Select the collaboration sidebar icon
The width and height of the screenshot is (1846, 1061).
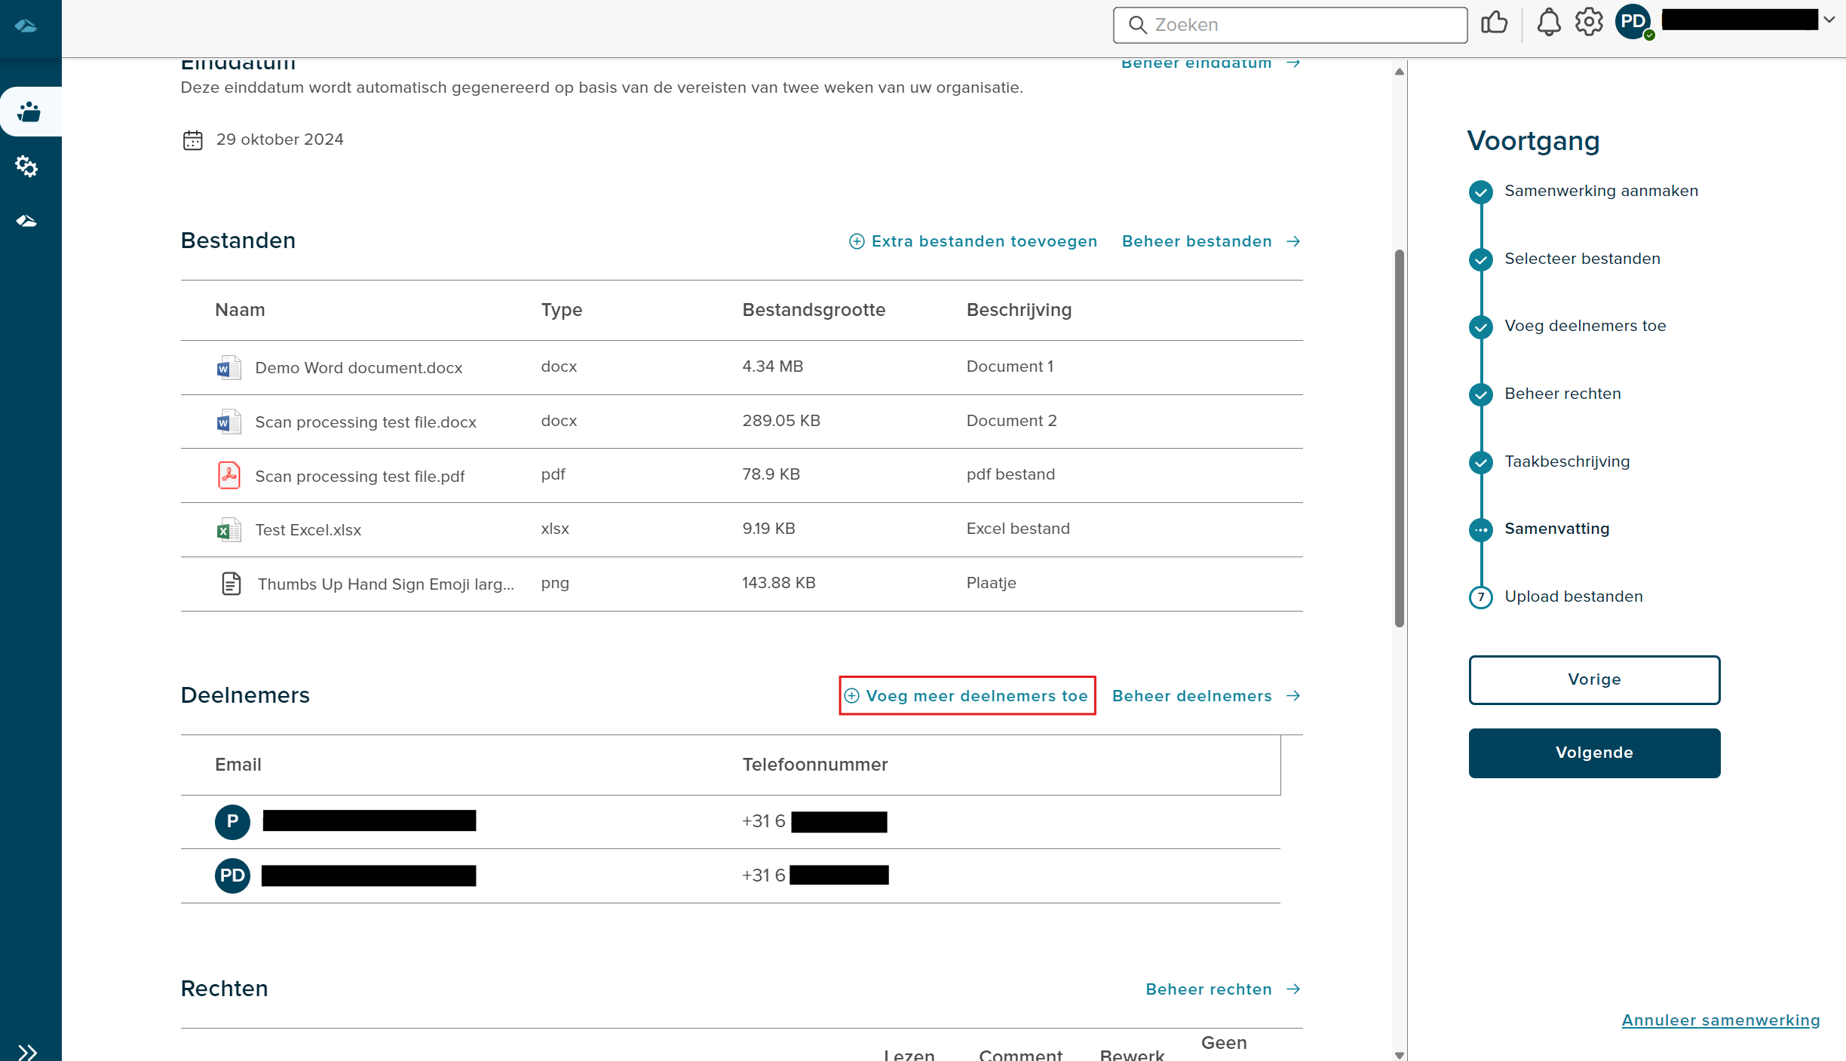point(29,112)
